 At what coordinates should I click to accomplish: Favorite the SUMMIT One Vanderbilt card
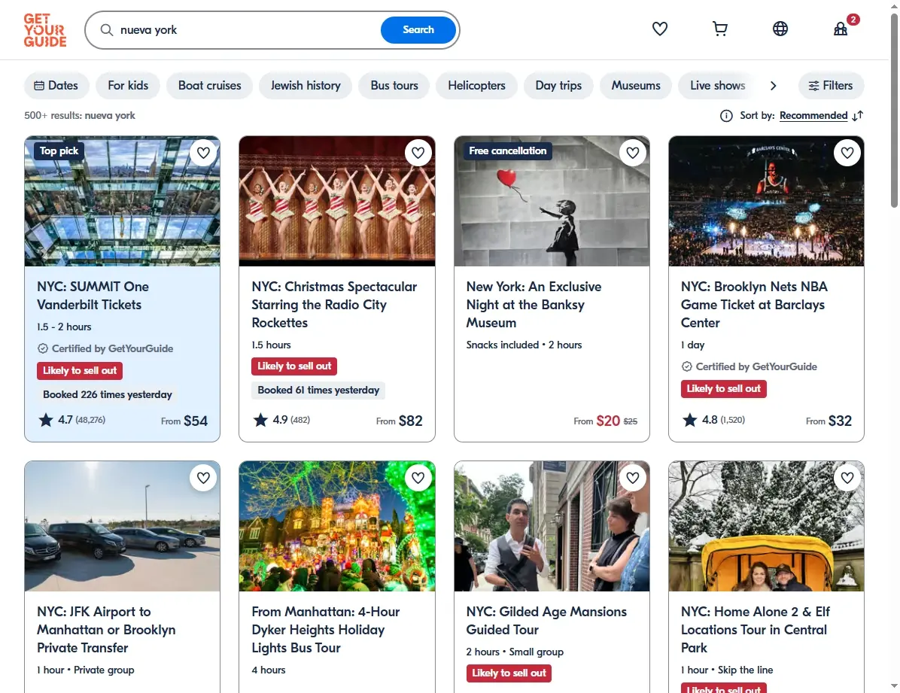coord(203,153)
